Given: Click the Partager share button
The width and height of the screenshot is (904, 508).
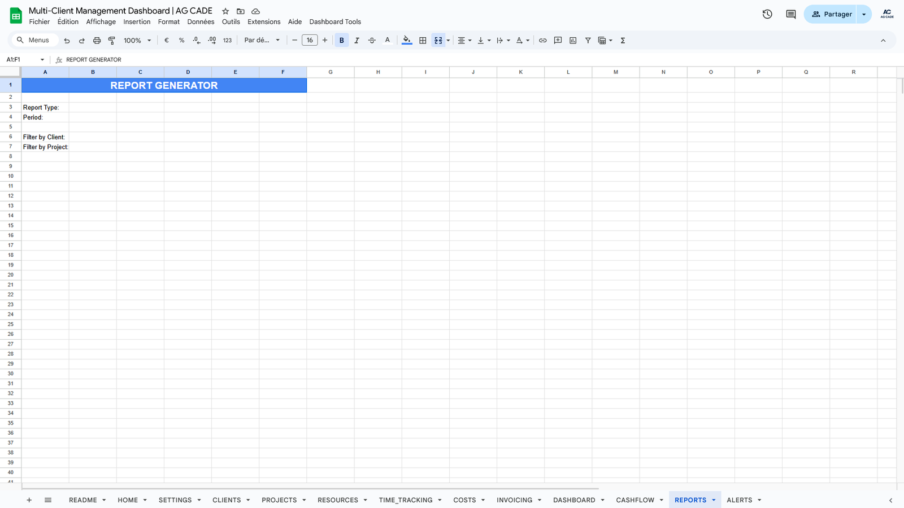Looking at the screenshot, I should tap(831, 14).
